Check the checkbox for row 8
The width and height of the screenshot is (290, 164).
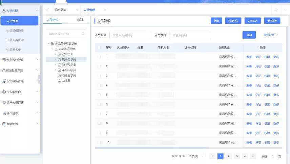click(99, 123)
